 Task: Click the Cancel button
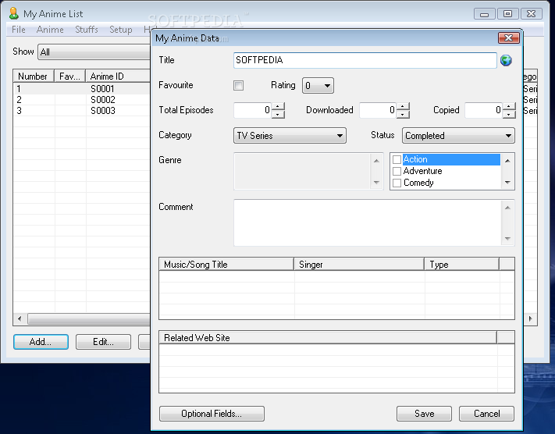486,414
